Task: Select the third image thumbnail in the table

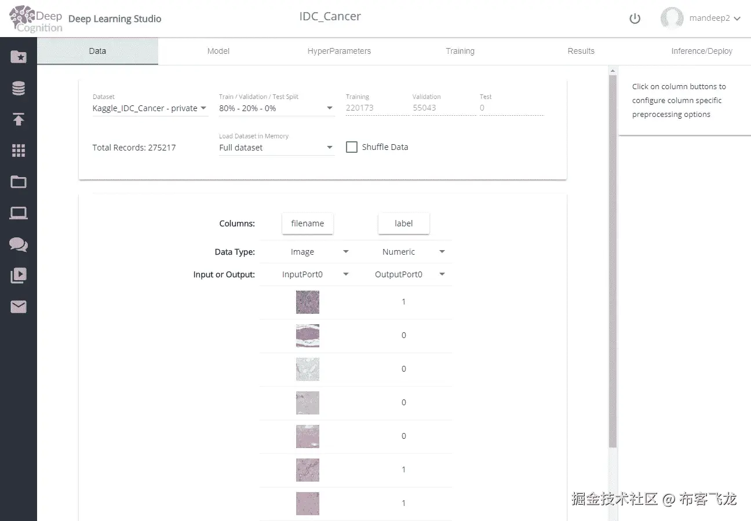Action: click(308, 369)
